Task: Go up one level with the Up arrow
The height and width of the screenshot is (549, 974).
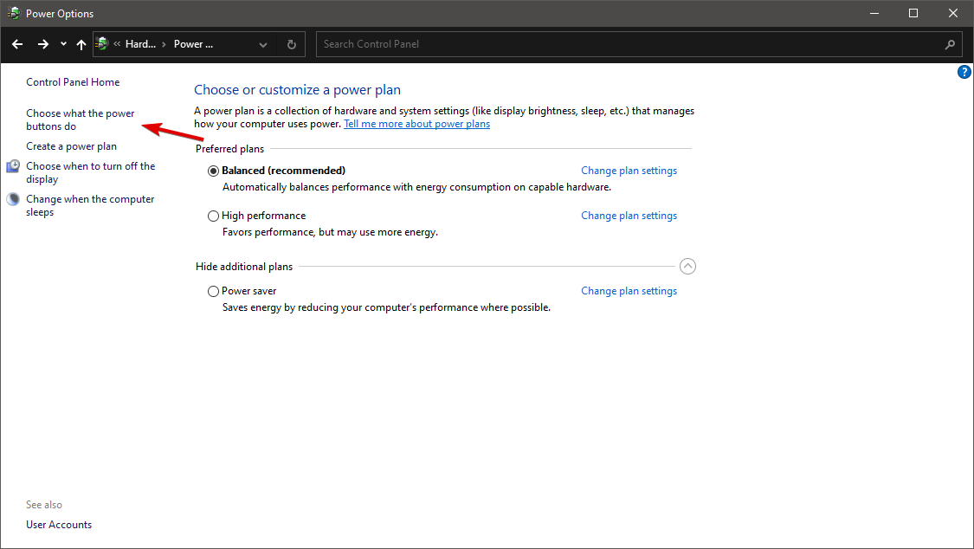Action: coord(81,44)
